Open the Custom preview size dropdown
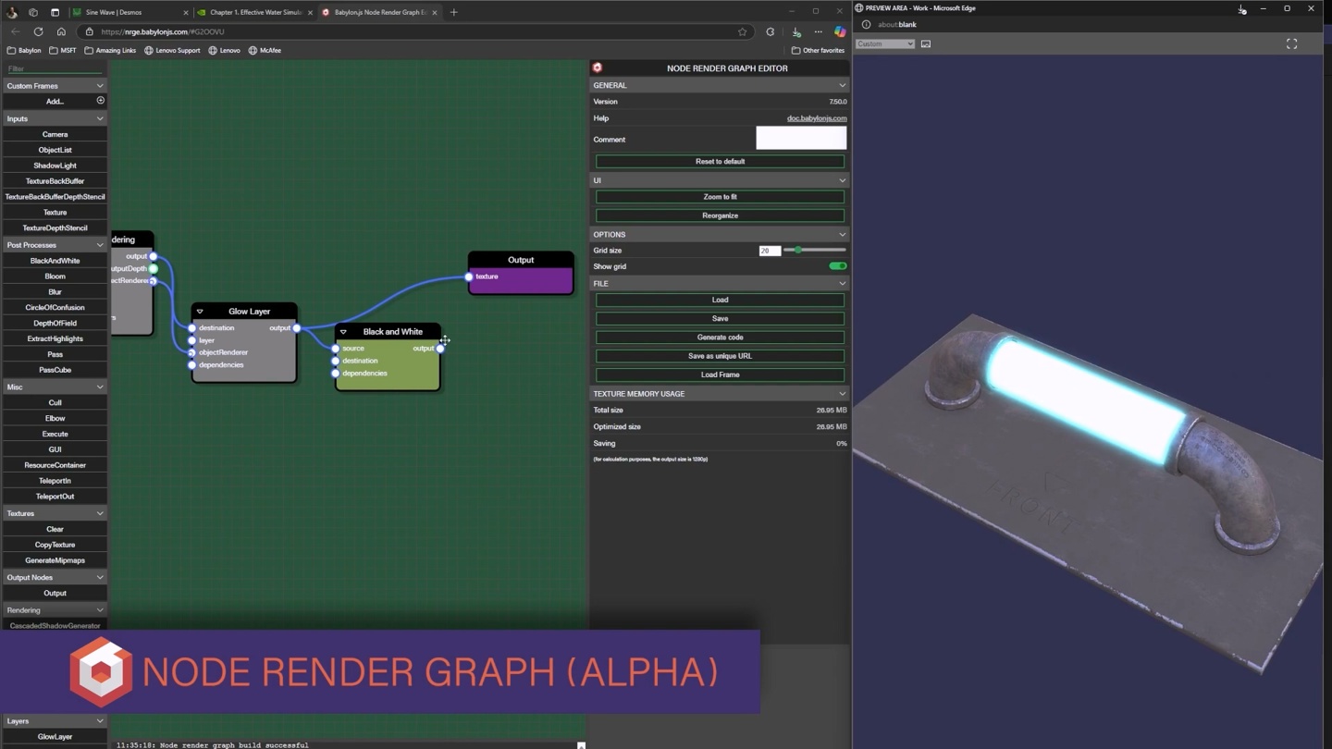 click(885, 43)
